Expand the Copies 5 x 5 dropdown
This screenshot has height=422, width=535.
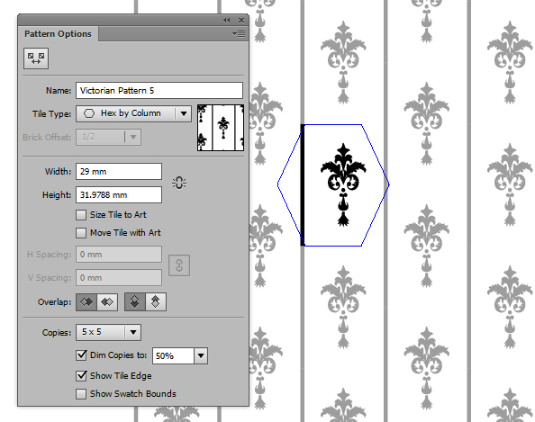(x=108, y=332)
